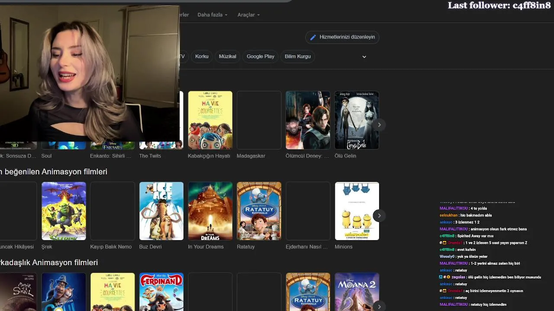Image resolution: width=554 pixels, height=311 pixels.
Task: Click chat message 'hic bakmadım abla'
Action: tap(476, 215)
